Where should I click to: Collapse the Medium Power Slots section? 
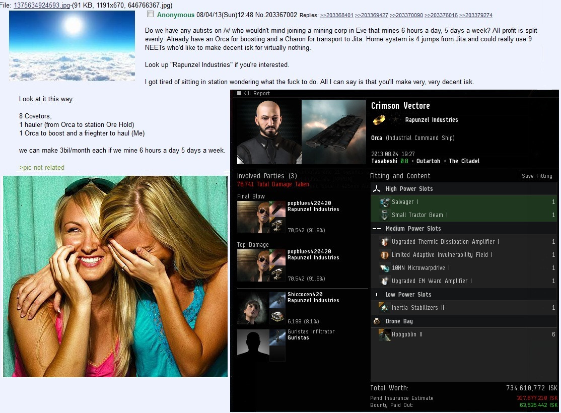(464, 228)
